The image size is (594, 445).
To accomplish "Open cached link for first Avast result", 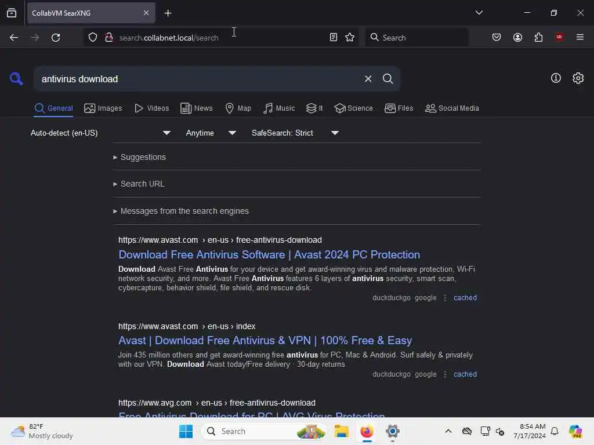I will (465, 298).
